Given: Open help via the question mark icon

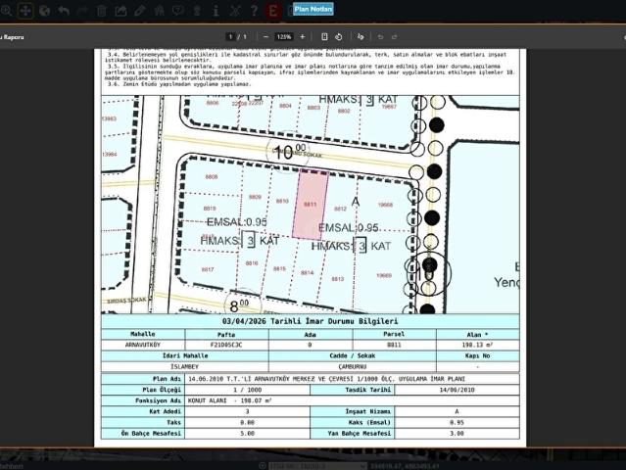Looking at the screenshot, I should click(x=254, y=11).
